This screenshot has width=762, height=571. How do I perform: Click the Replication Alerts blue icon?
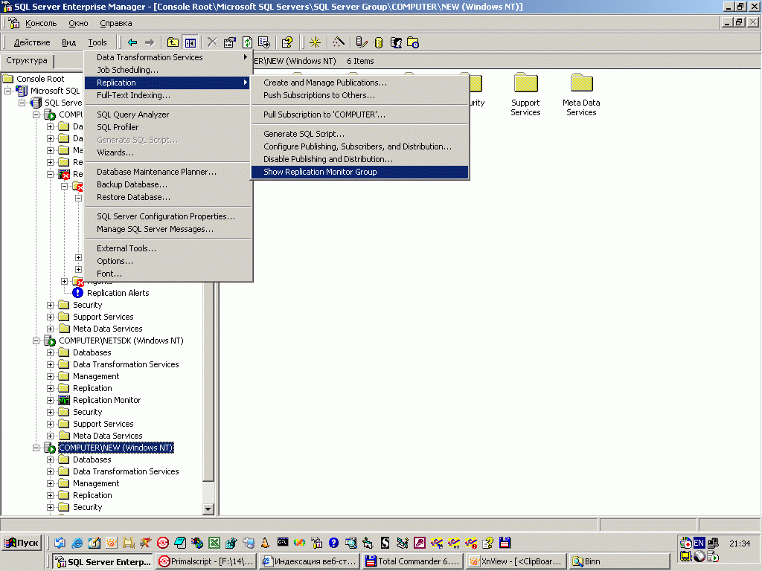77,293
